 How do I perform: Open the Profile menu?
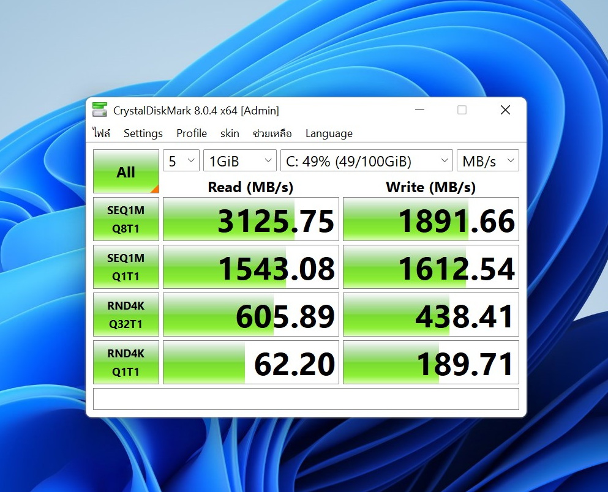pos(192,133)
